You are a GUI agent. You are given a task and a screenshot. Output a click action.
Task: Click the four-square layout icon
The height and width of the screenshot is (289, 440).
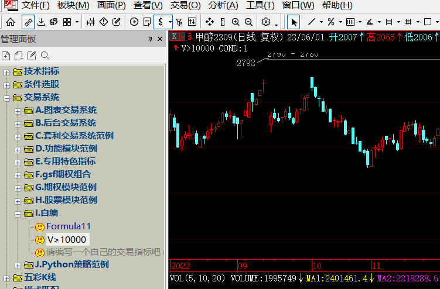click(x=67, y=22)
